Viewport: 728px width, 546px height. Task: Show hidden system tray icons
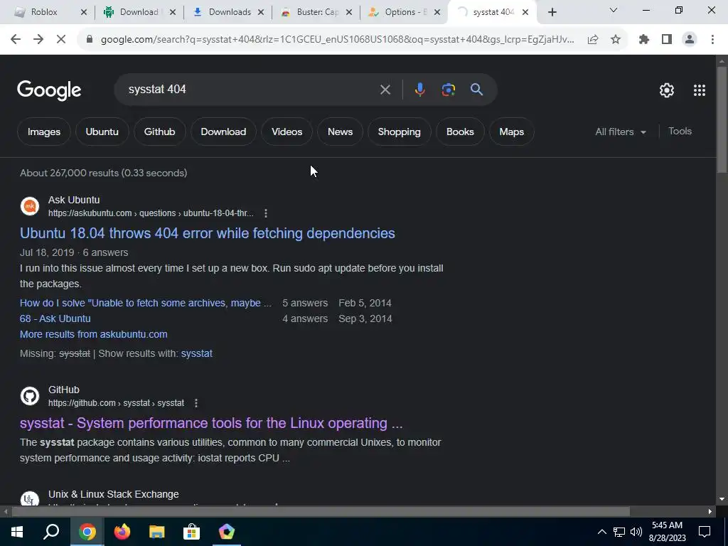point(601,532)
